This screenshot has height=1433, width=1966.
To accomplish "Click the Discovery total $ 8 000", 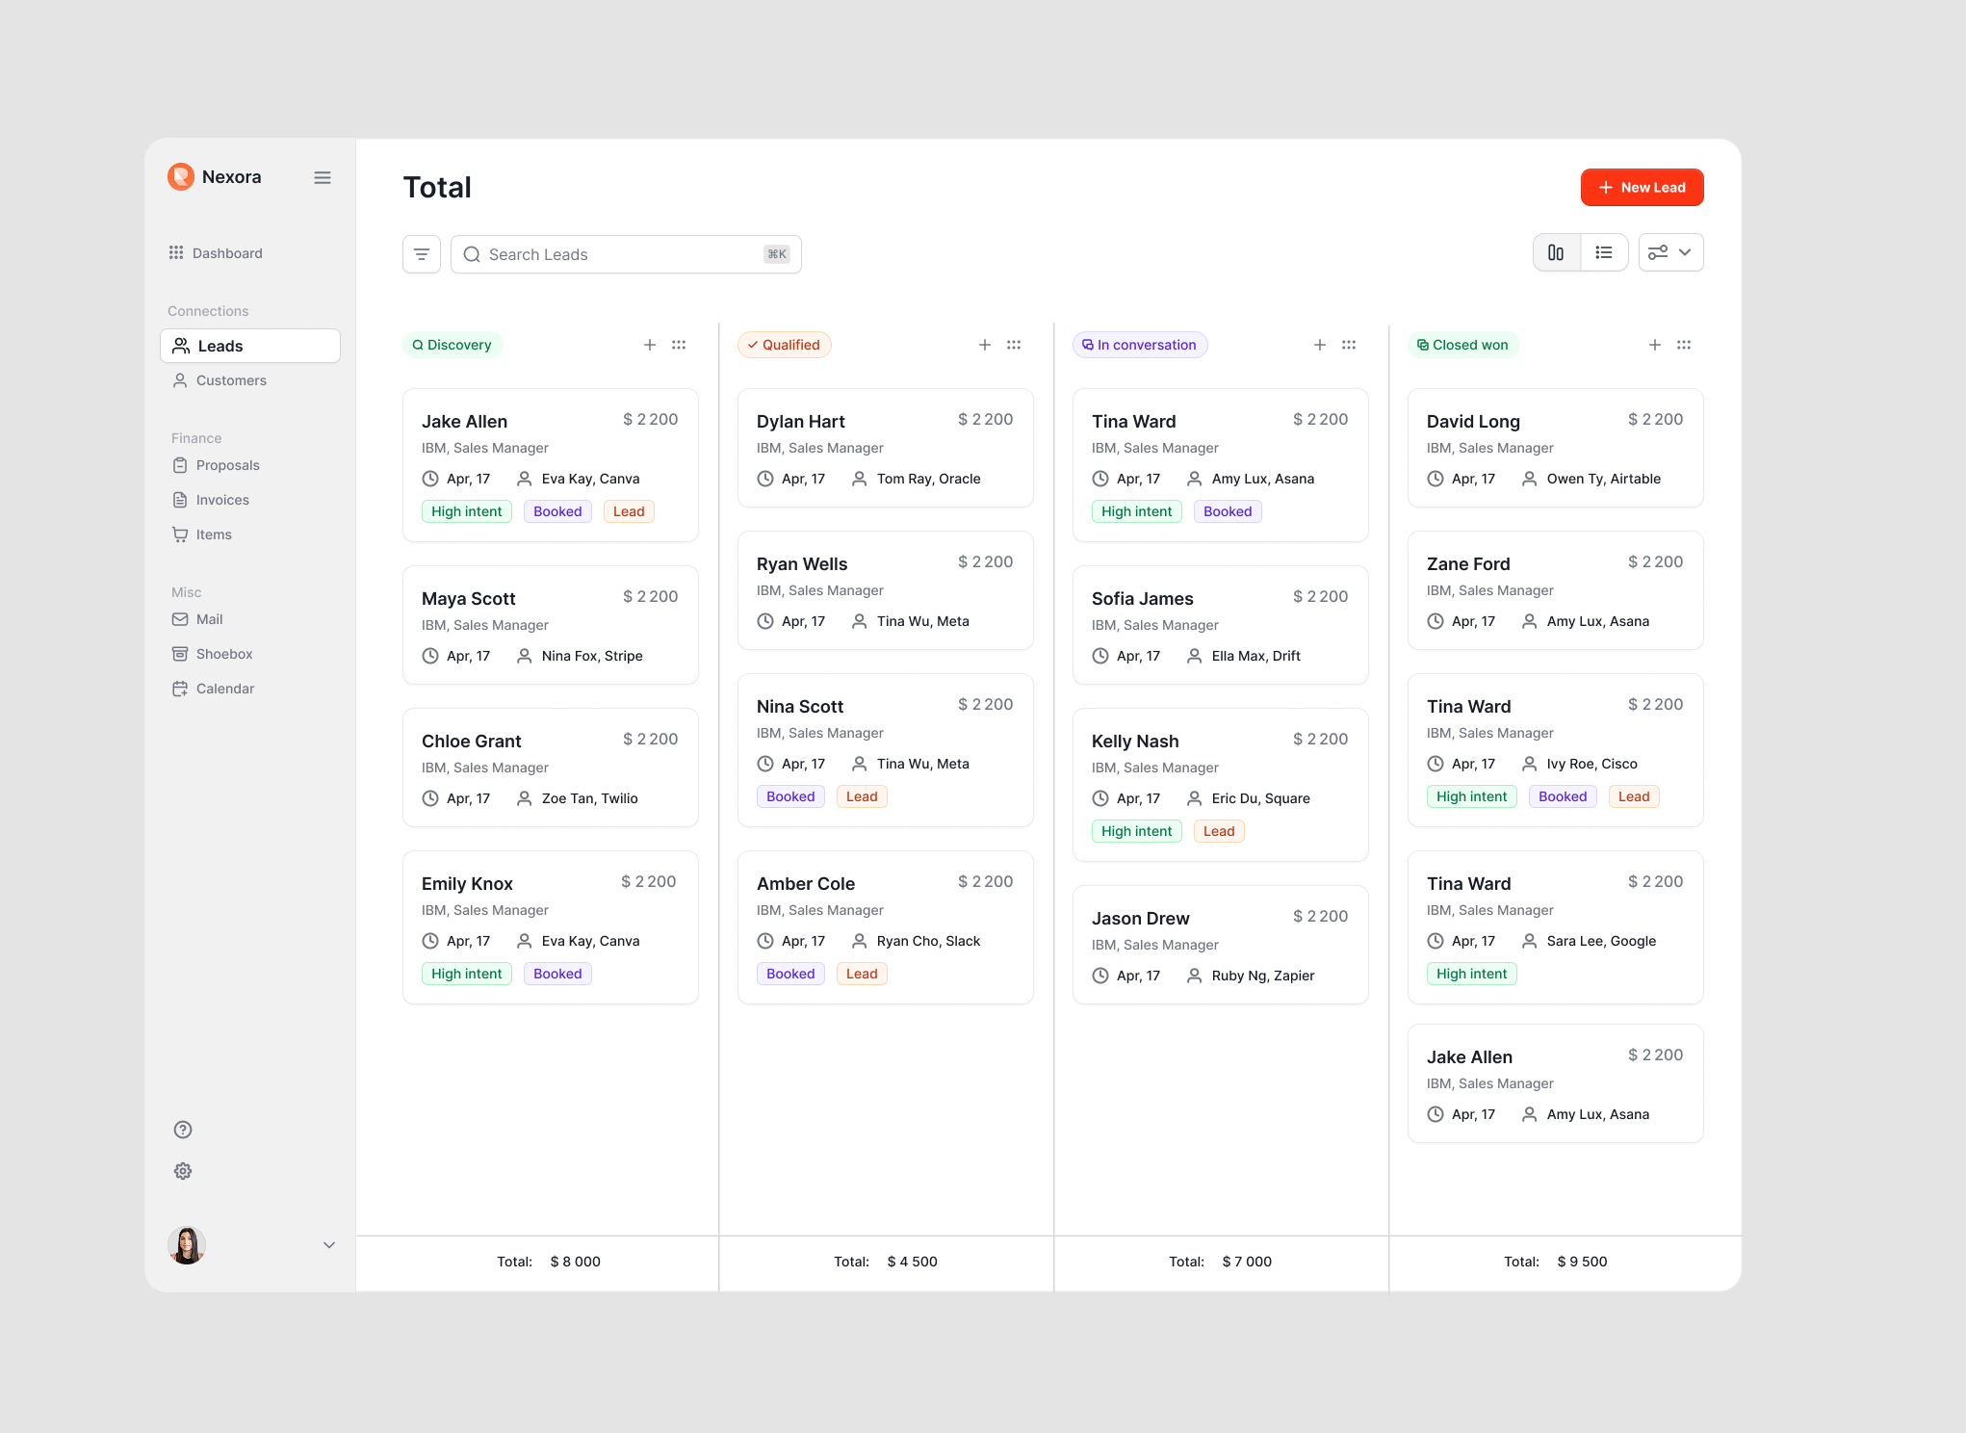I will tap(576, 1262).
